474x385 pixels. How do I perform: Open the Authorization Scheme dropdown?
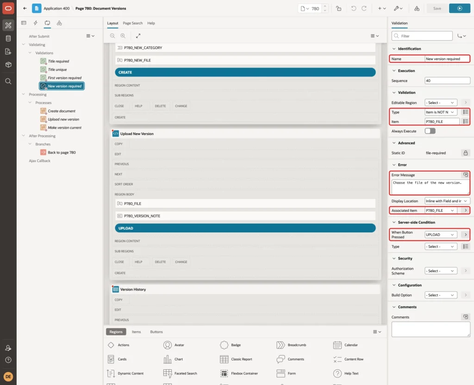click(441, 271)
